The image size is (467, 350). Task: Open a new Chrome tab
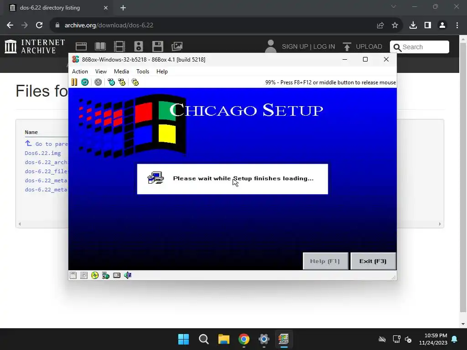123,8
